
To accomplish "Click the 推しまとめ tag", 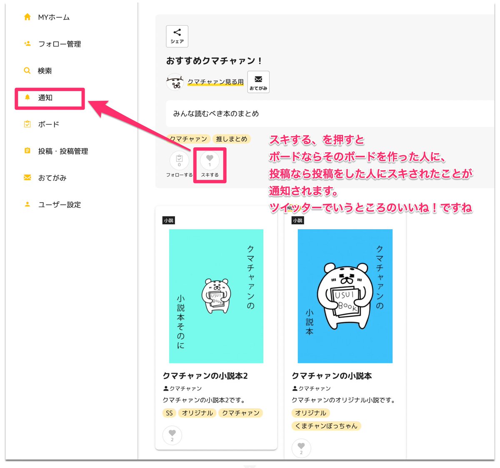I will click(232, 139).
